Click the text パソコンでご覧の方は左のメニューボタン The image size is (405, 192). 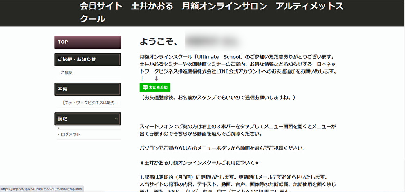click(x=222, y=148)
